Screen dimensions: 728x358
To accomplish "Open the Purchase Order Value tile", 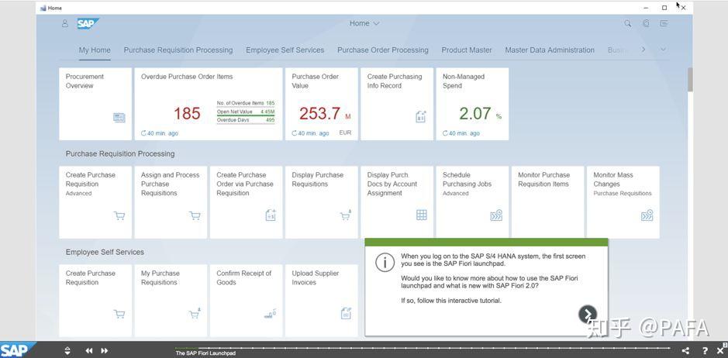I will tap(321, 104).
